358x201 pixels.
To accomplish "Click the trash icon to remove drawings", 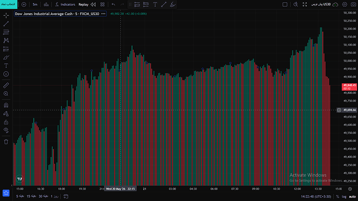I will pos(6,142).
